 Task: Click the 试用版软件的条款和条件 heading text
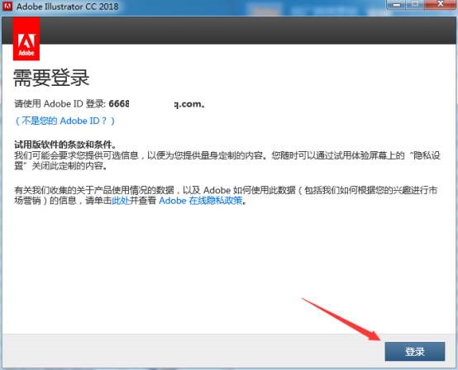[x=64, y=145]
